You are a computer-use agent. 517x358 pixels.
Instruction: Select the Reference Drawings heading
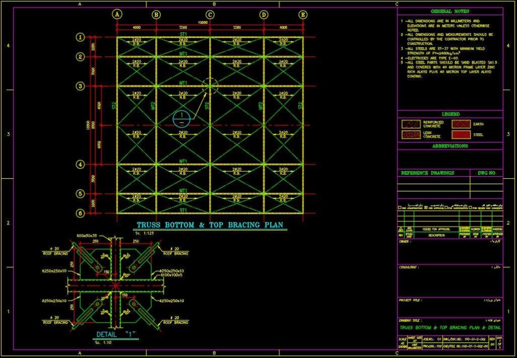pyautogui.click(x=427, y=173)
